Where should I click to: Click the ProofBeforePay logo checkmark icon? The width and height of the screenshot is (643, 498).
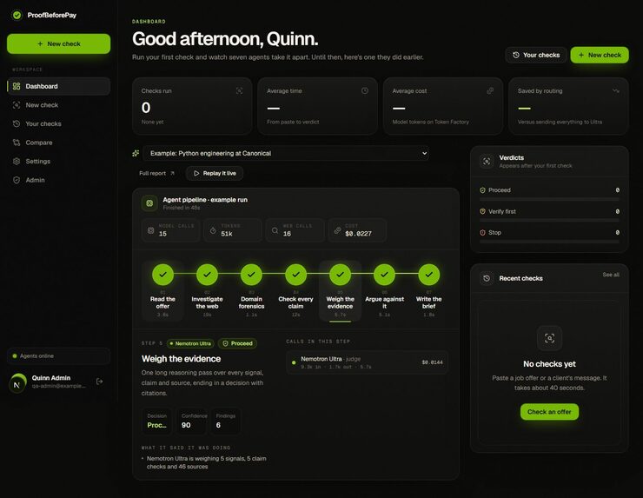[x=17, y=15]
